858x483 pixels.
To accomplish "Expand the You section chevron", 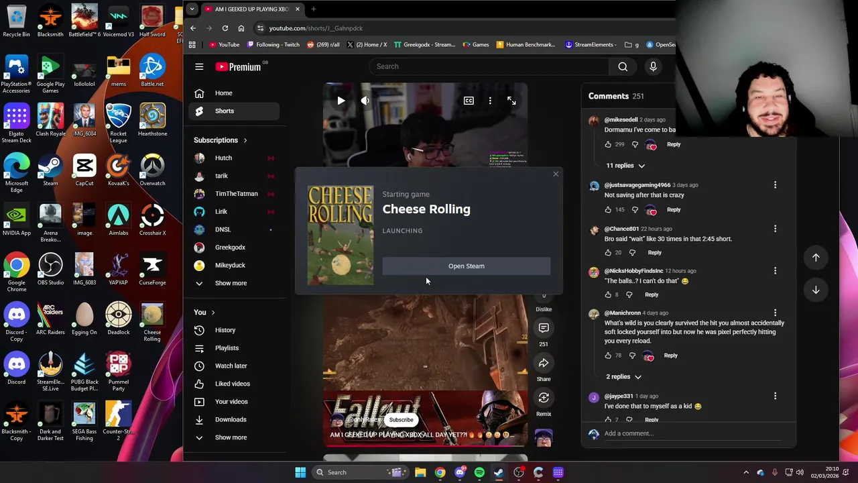I will tap(213, 313).
